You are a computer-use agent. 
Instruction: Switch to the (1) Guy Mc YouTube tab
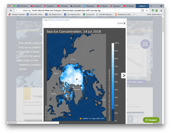pos(36,6)
